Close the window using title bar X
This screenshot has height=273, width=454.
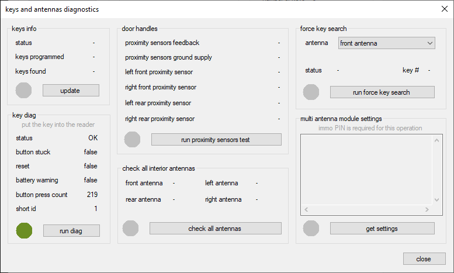click(443, 9)
